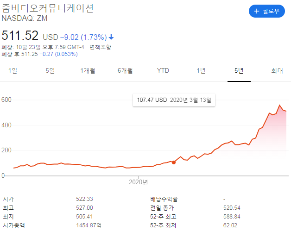The width and height of the screenshot is (291, 231).
Task: Click the 최저 value 505.41
Action: point(84,216)
